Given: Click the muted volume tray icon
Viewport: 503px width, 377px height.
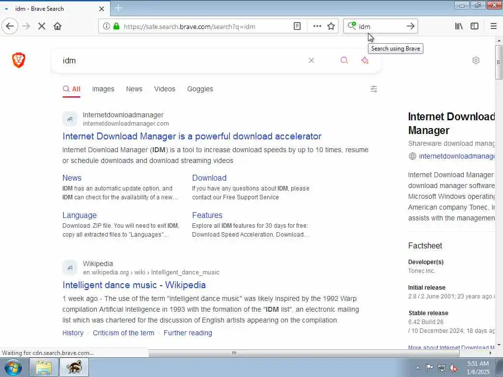Looking at the screenshot, I should click(453, 368).
